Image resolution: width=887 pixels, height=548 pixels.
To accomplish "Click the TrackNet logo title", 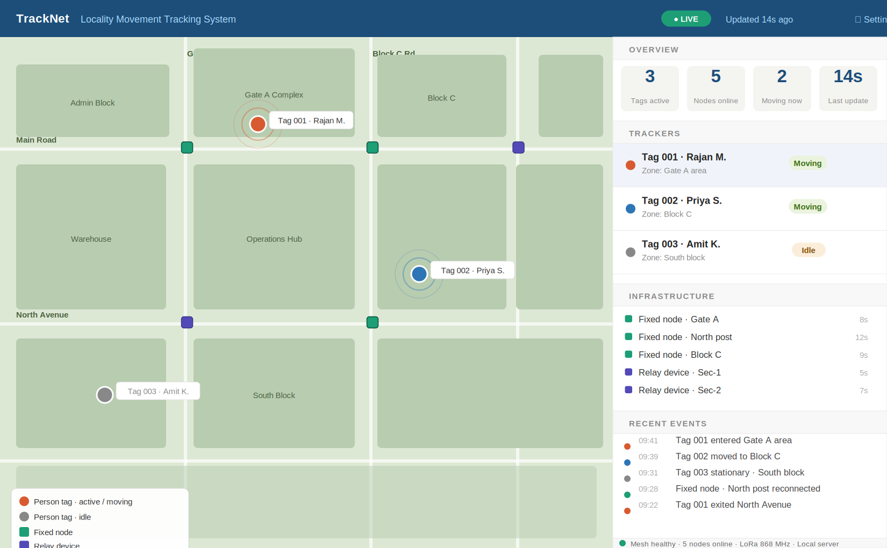I will (x=42, y=19).
